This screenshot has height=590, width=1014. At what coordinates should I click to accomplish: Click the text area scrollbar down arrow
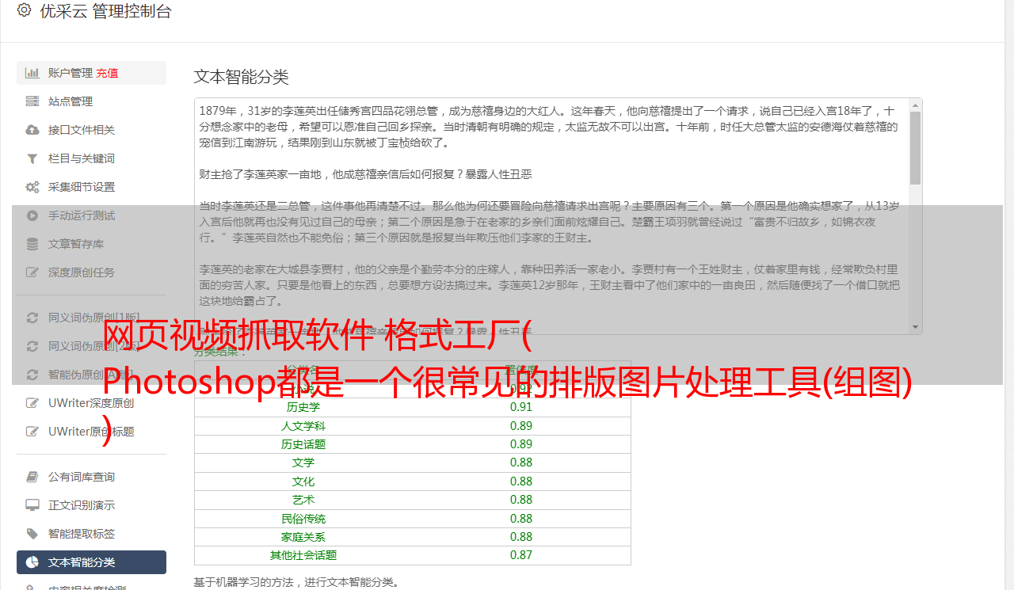[915, 326]
